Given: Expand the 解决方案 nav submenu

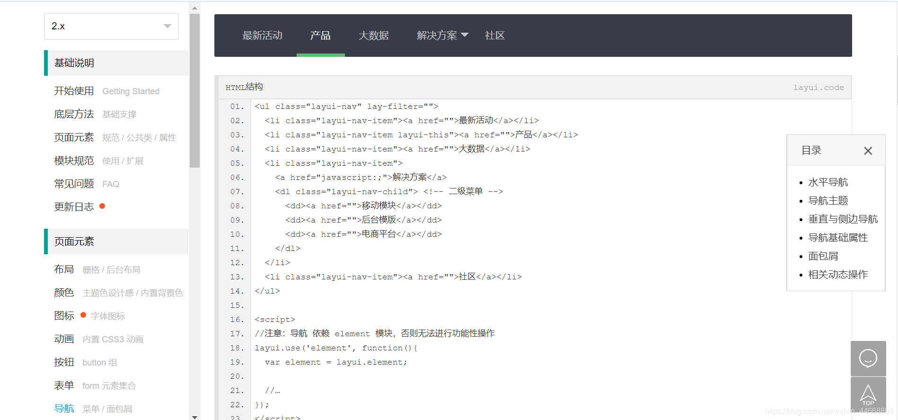Looking at the screenshot, I should [442, 36].
